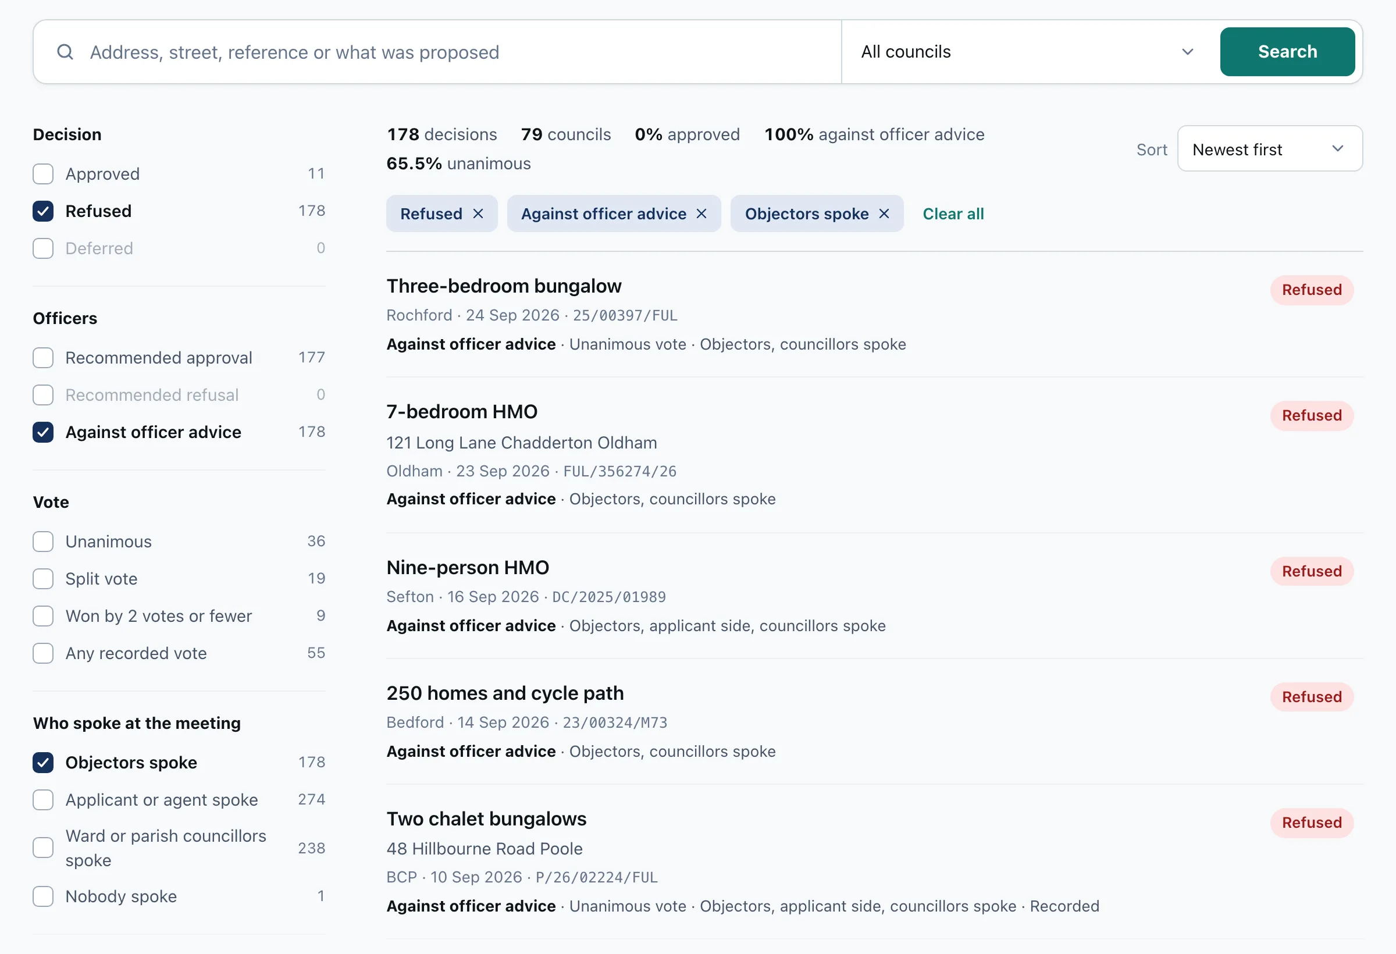This screenshot has height=954, width=1396.
Task: Click Refused badge on Sefton result
Action: 1312,571
